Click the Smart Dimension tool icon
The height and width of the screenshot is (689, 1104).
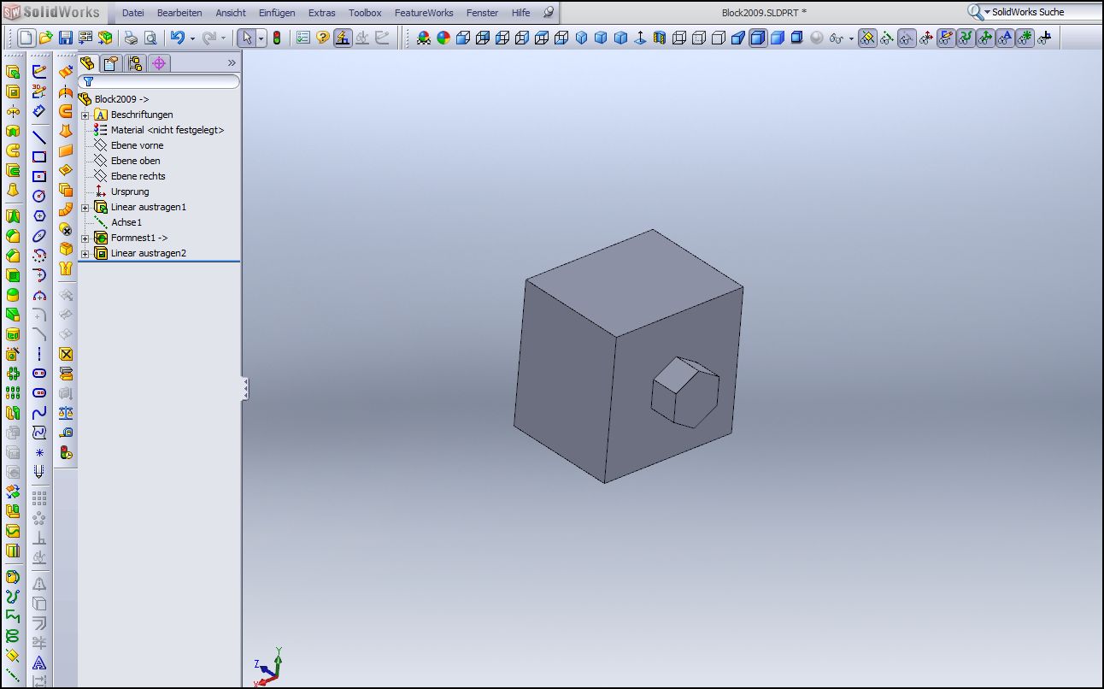tap(39, 111)
